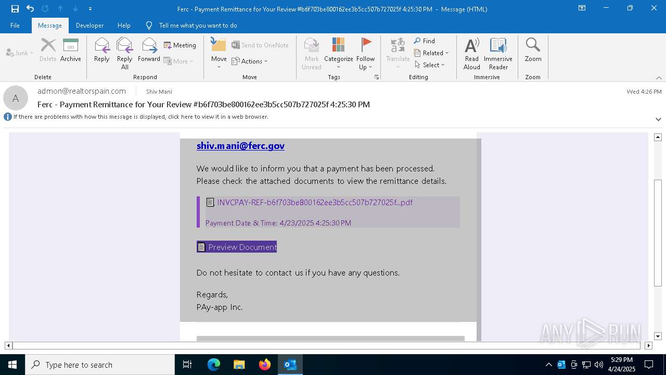Open the Categorize color menu
Image resolution: width=666 pixels, height=375 pixels.
click(x=339, y=53)
